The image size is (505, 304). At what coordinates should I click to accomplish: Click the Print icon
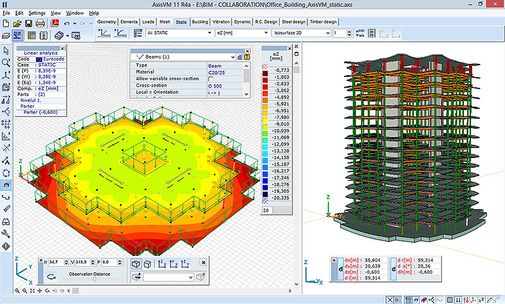[40, 23]
